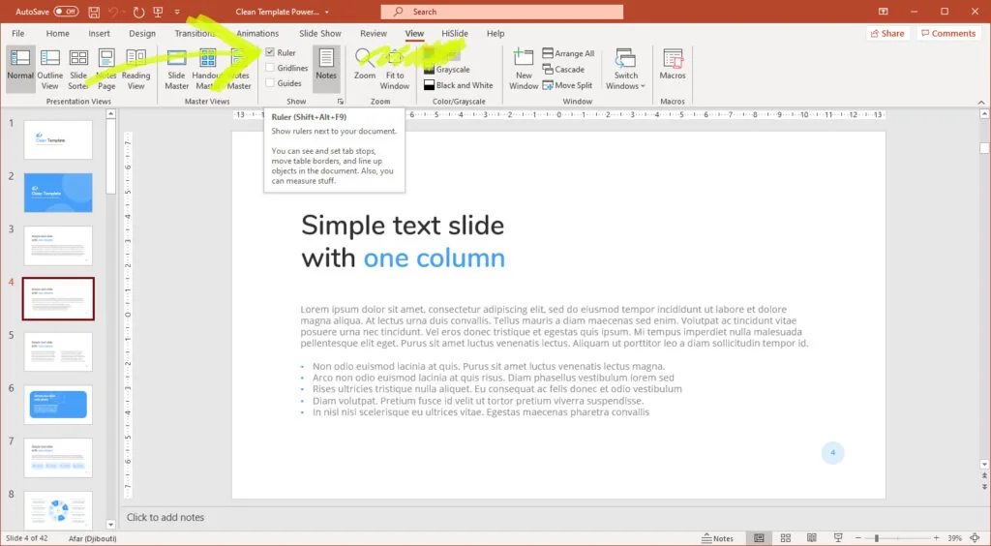Open a New Window
Screen dimensions: 991x546
pos(524,69)
